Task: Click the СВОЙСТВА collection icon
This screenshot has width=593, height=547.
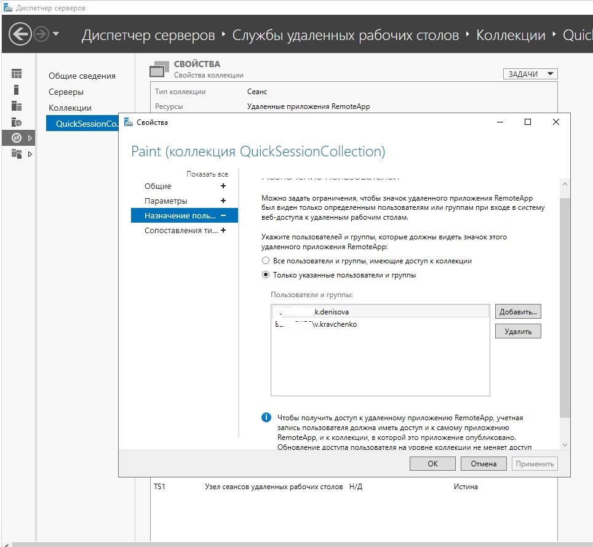Action: point(159,69)
